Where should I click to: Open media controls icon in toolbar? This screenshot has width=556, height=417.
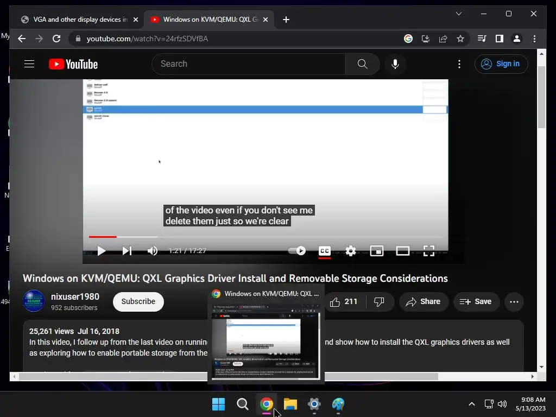tap(482, 39)
